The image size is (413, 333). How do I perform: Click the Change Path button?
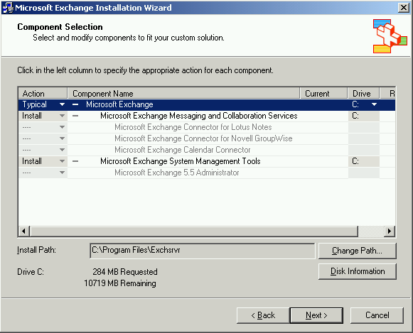[x=357, y=251]
